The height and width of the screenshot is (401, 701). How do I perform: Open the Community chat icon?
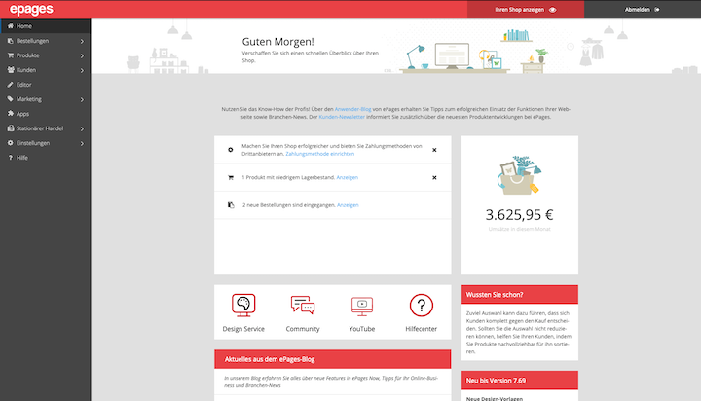[303, 306]
